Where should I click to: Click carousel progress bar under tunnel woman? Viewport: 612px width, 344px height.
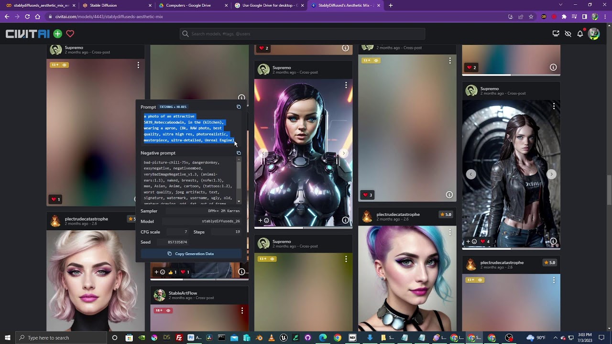pyautogui.click(x=511, y=248)
